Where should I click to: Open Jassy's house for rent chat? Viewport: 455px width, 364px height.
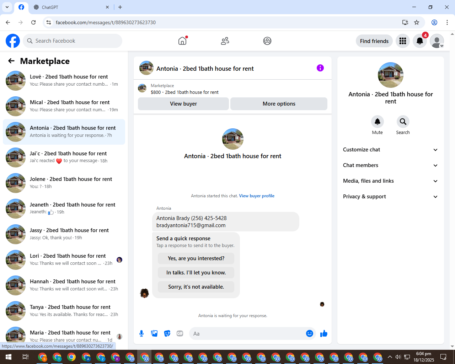point(64,234)
